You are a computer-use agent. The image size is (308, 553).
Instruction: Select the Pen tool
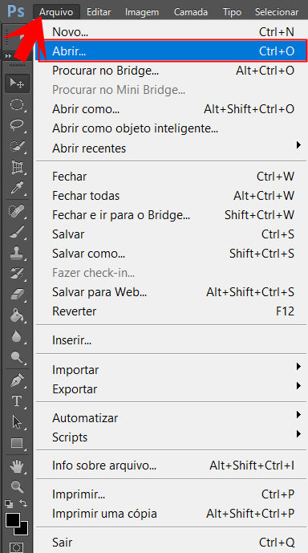coord(17,380)
